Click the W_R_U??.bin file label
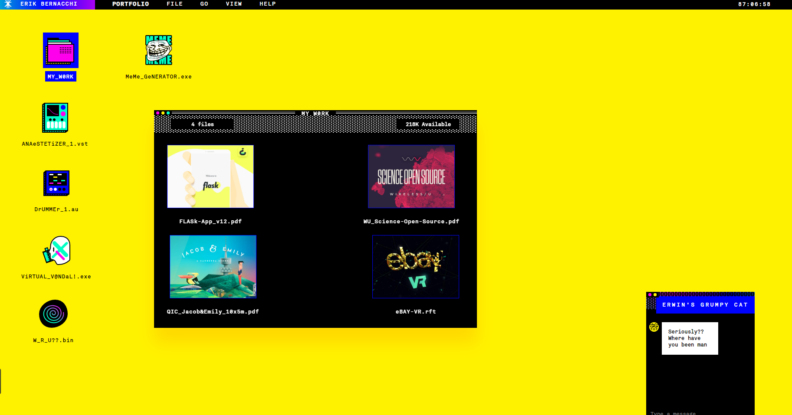 tap(53, 340)
